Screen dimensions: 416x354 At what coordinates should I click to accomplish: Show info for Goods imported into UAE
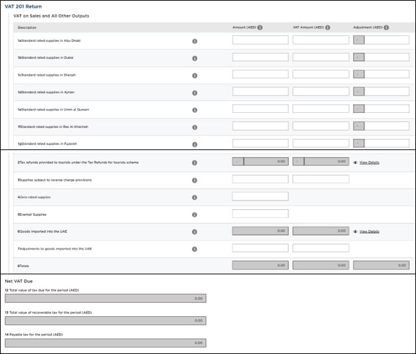click(x=195, y=232)
